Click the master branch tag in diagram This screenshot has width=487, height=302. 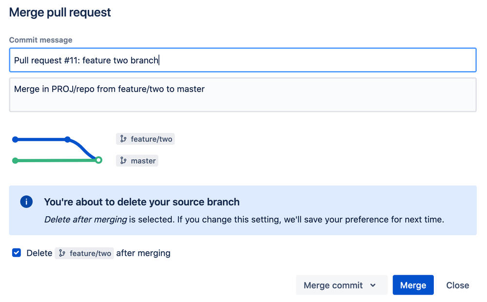coord(137,161)
